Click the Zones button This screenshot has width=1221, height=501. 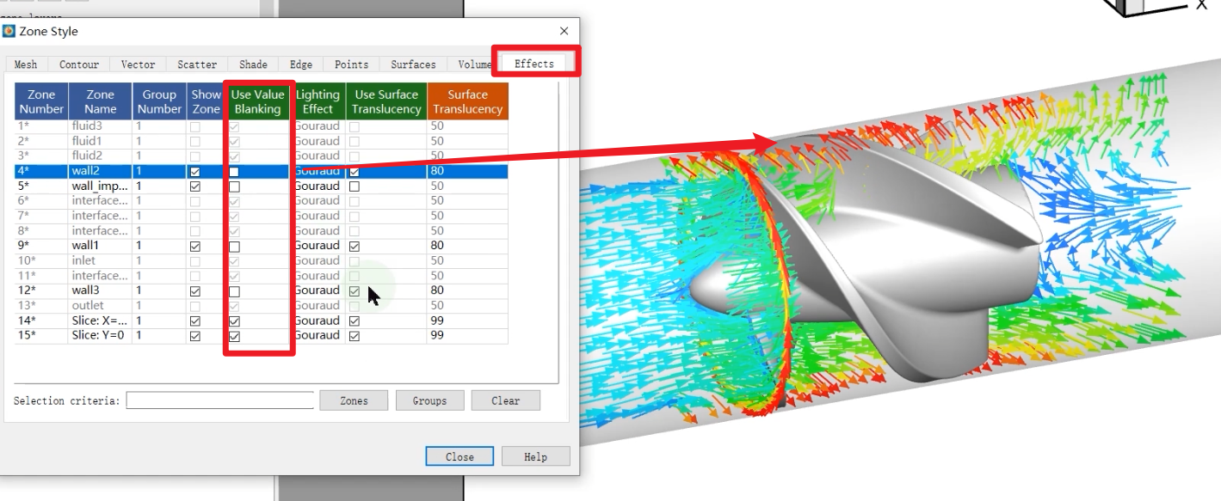(354, 400)
